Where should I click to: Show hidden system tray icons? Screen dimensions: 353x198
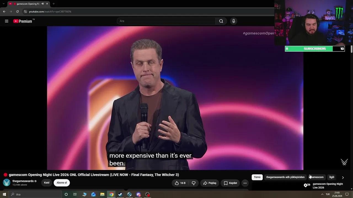322,194
